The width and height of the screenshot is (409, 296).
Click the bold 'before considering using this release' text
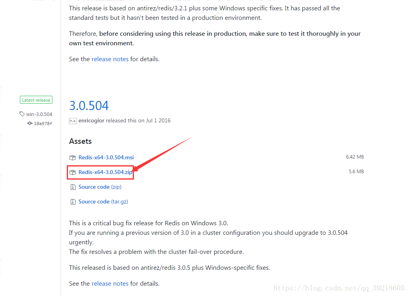click(x=215, y=38)
